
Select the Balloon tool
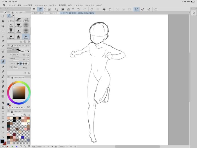(3, 132)
